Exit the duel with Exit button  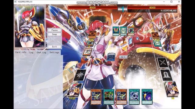[55, 47]
